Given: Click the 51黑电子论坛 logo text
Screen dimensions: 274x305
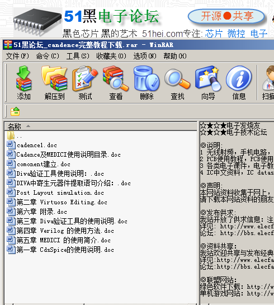Looking at the screenshot, I should (112, 16).
